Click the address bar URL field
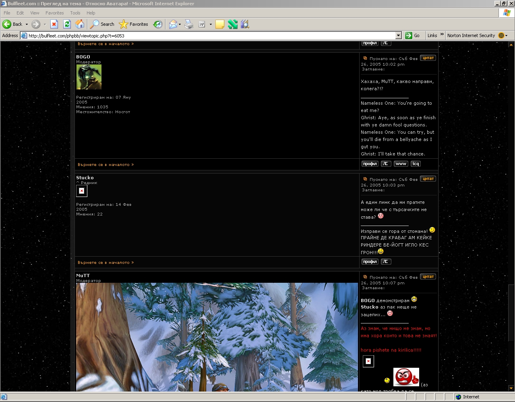 pyautogui.click(x=211, y=35)
